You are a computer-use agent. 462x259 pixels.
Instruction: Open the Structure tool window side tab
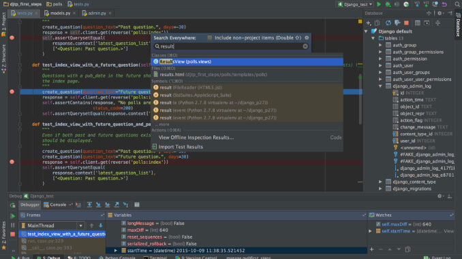tap(3, 58)
